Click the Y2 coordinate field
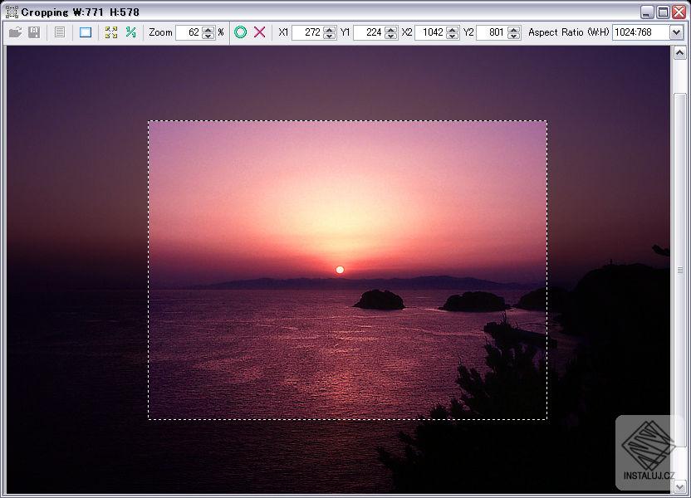Viewport: 691px width, 498px height. [x=492, y=32]
